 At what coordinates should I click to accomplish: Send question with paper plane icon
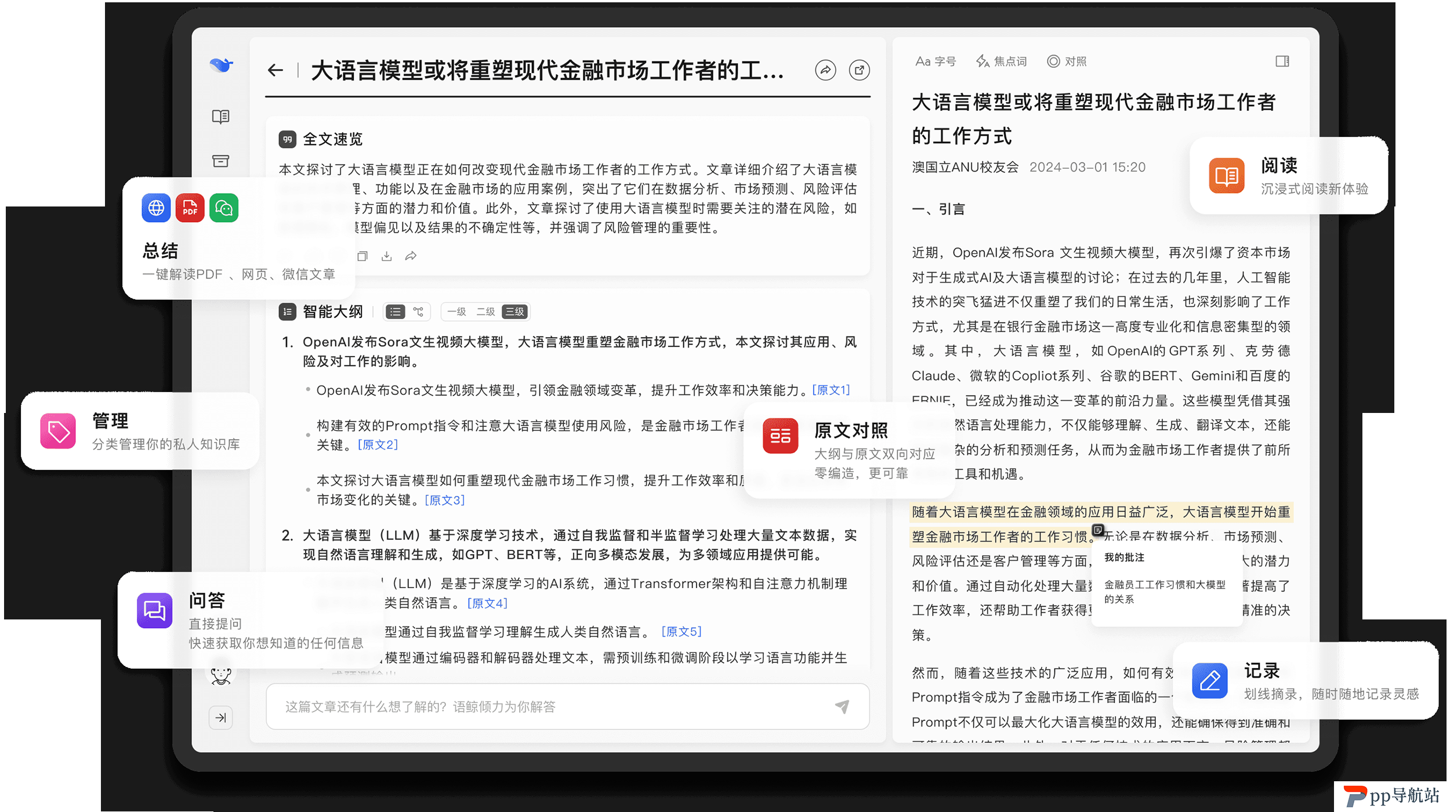click(842, 706)
